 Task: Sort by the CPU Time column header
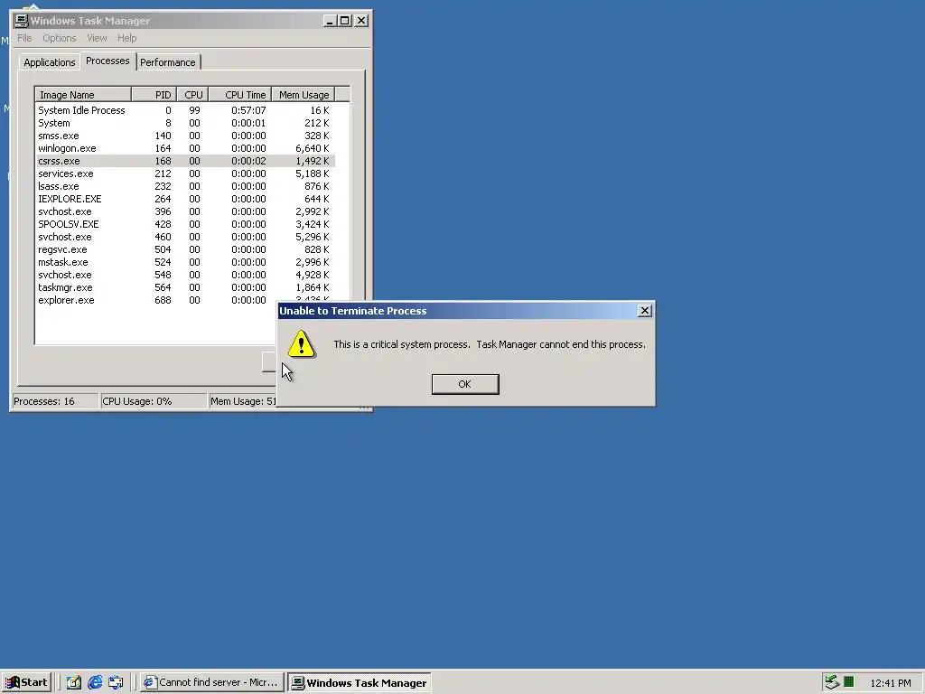[x=240, y=94]
